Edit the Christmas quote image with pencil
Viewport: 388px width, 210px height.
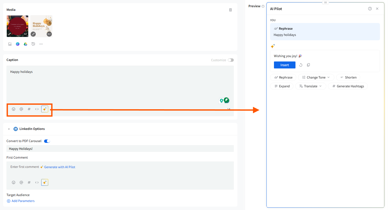[x=10, y=34]
